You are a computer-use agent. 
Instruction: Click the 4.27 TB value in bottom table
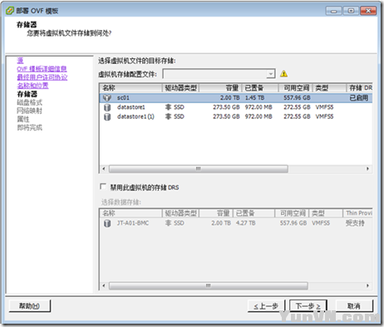click(246, 223)
